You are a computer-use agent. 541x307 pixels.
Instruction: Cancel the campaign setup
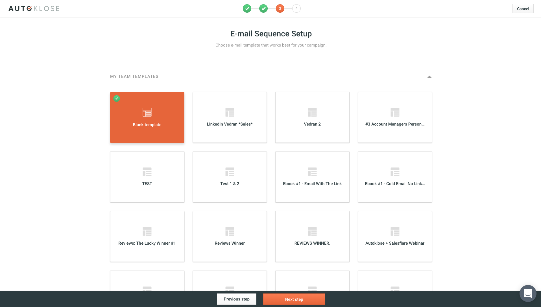click(x=523, y=8)
